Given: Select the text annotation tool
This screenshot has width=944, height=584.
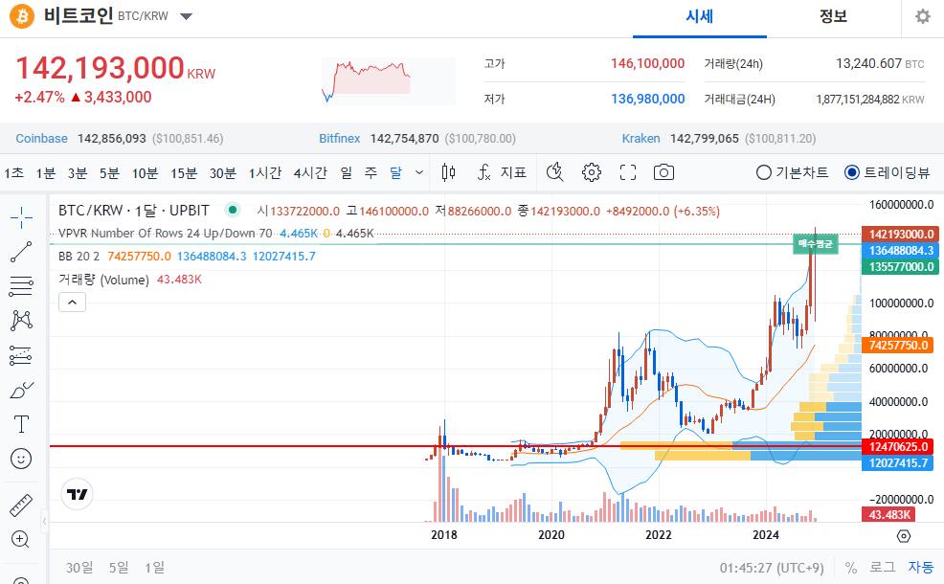Looking at the screenshot, I should pos(21,424).
